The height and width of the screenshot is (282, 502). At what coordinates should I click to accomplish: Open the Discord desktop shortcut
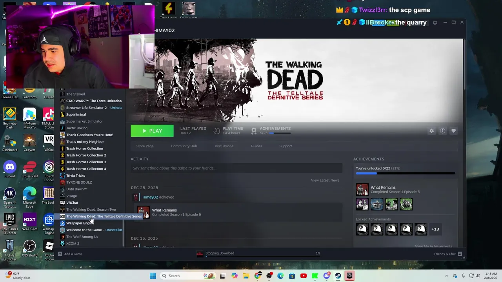click(x=9, y=169)
